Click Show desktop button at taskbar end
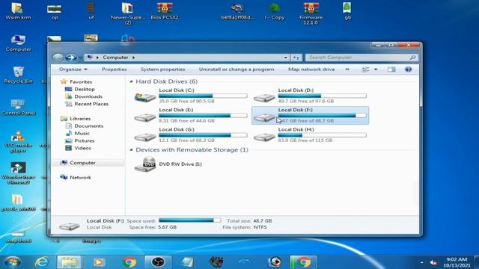 point(477,262)
